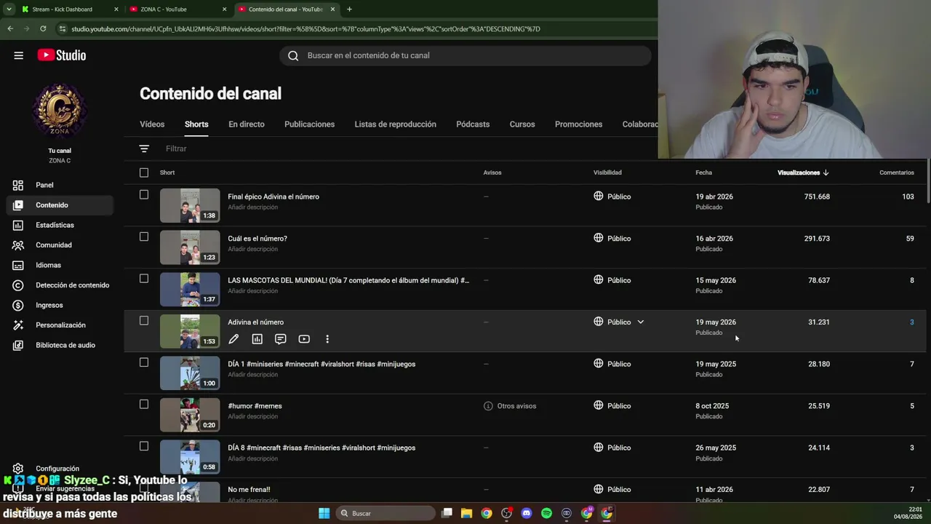
Task: Open Discord from the taskbar
Action: tap(527, 513)
